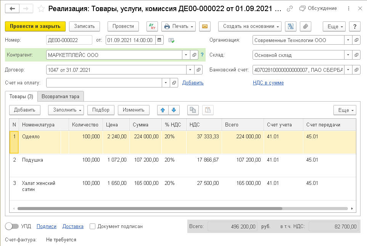
Task: Expand the Контрагент dropdown list
Action: coord(185,55)
